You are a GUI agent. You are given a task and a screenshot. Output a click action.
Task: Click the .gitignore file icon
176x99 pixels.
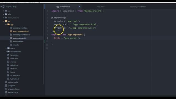click(x=6, y=86)
